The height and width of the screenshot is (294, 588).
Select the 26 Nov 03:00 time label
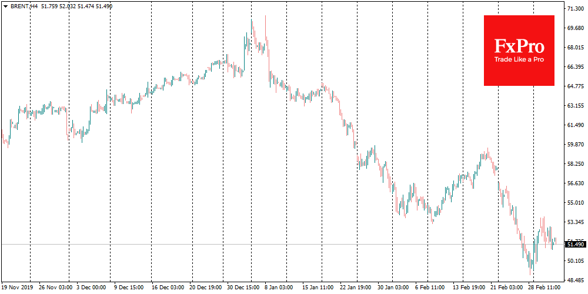pyautogui.click(x=56, y=289)
